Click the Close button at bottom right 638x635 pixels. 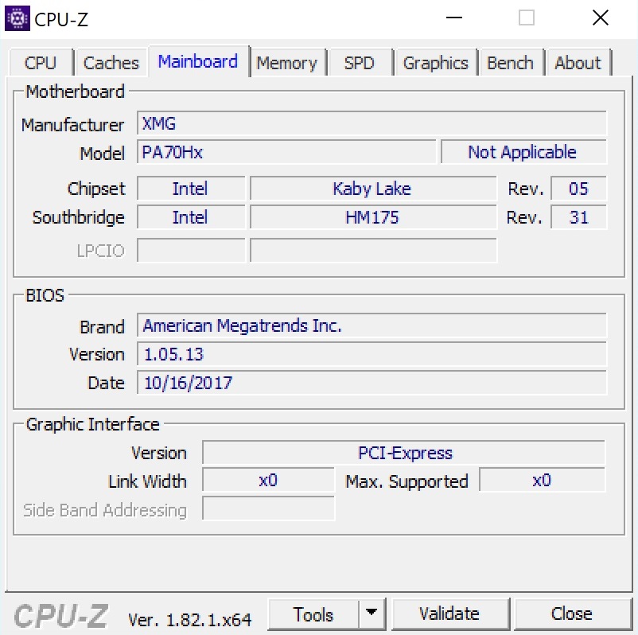[x=571, y=614]
